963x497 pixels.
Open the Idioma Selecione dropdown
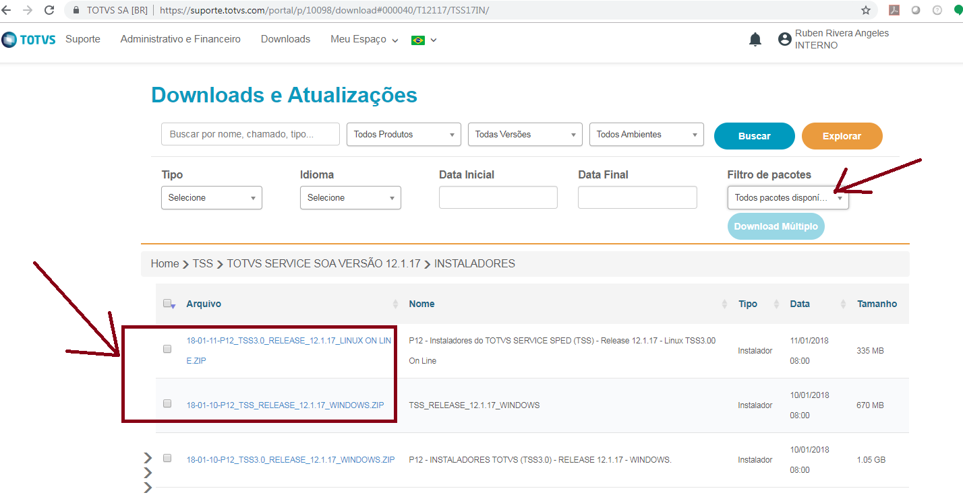351,197
